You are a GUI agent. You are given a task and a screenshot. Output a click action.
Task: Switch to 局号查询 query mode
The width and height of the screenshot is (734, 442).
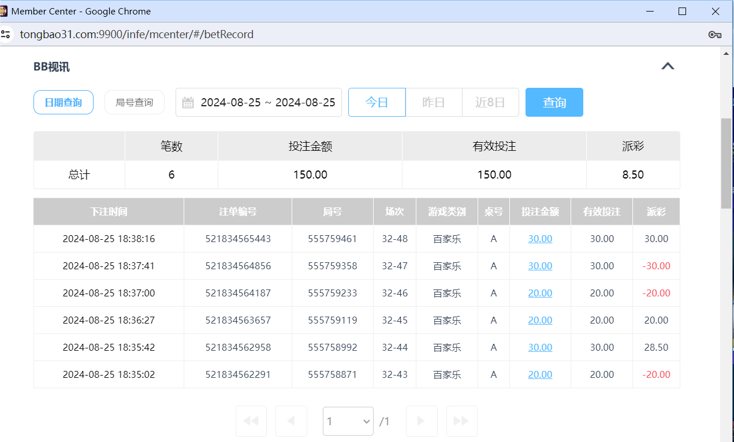(134, 102)
